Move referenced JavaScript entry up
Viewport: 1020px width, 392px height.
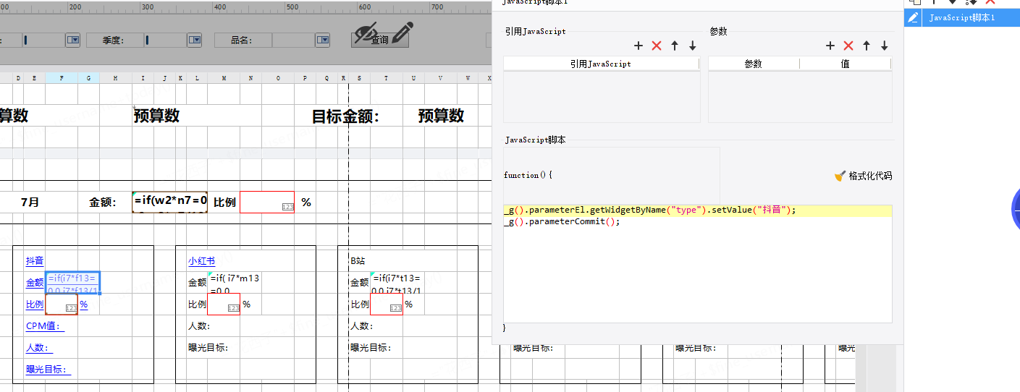coord(675,46)
